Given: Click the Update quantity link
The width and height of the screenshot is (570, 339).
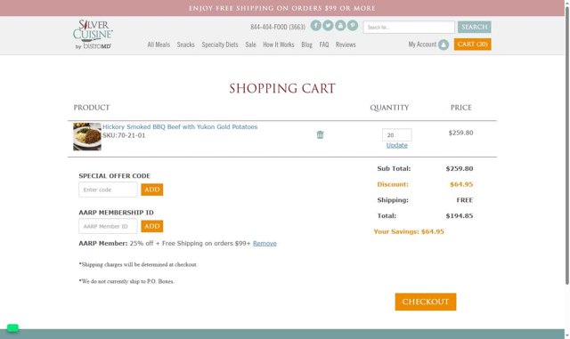Looking at the screenshot, I should point(397,145).
